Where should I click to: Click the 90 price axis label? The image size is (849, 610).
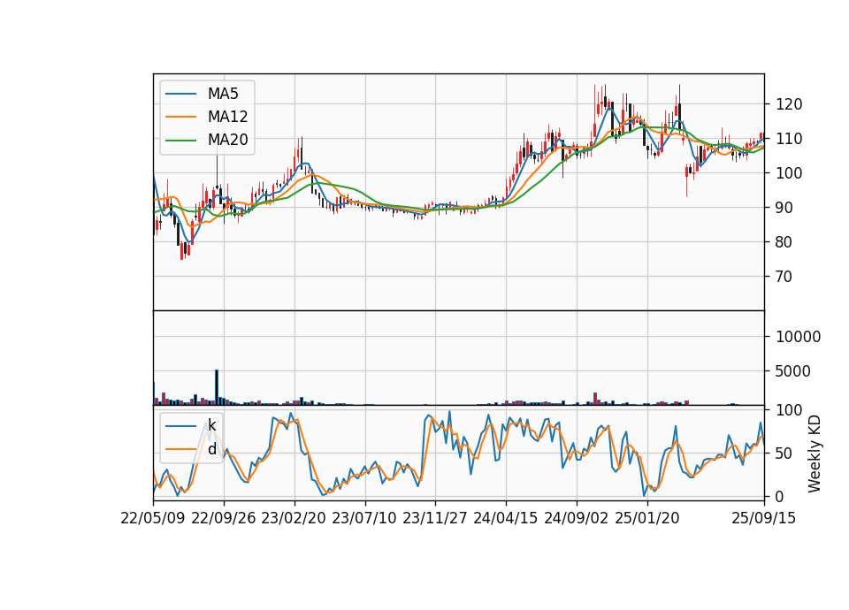click(784, 208)
